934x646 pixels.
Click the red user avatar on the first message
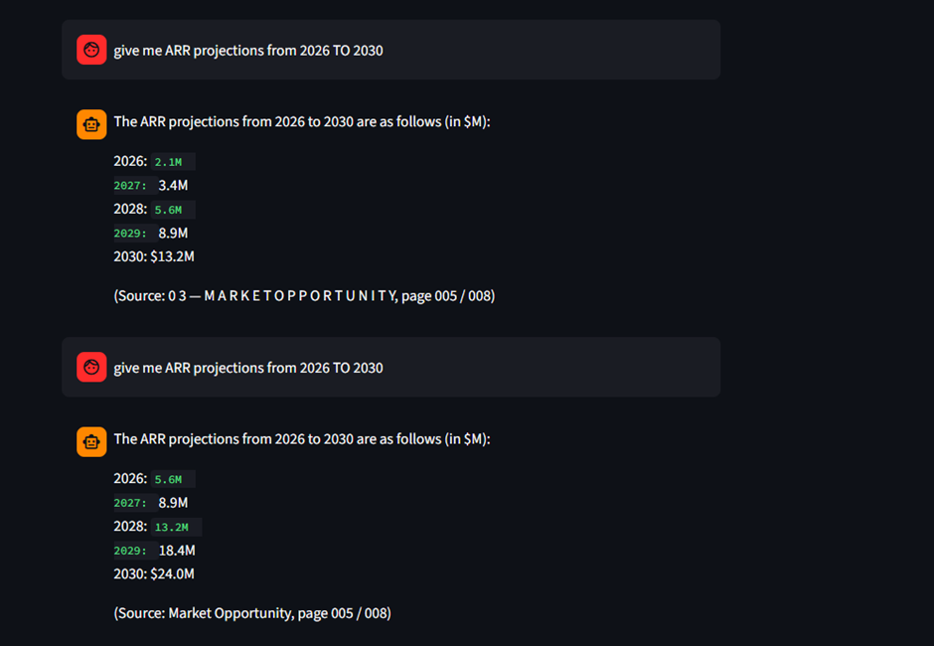coord(91,50)
